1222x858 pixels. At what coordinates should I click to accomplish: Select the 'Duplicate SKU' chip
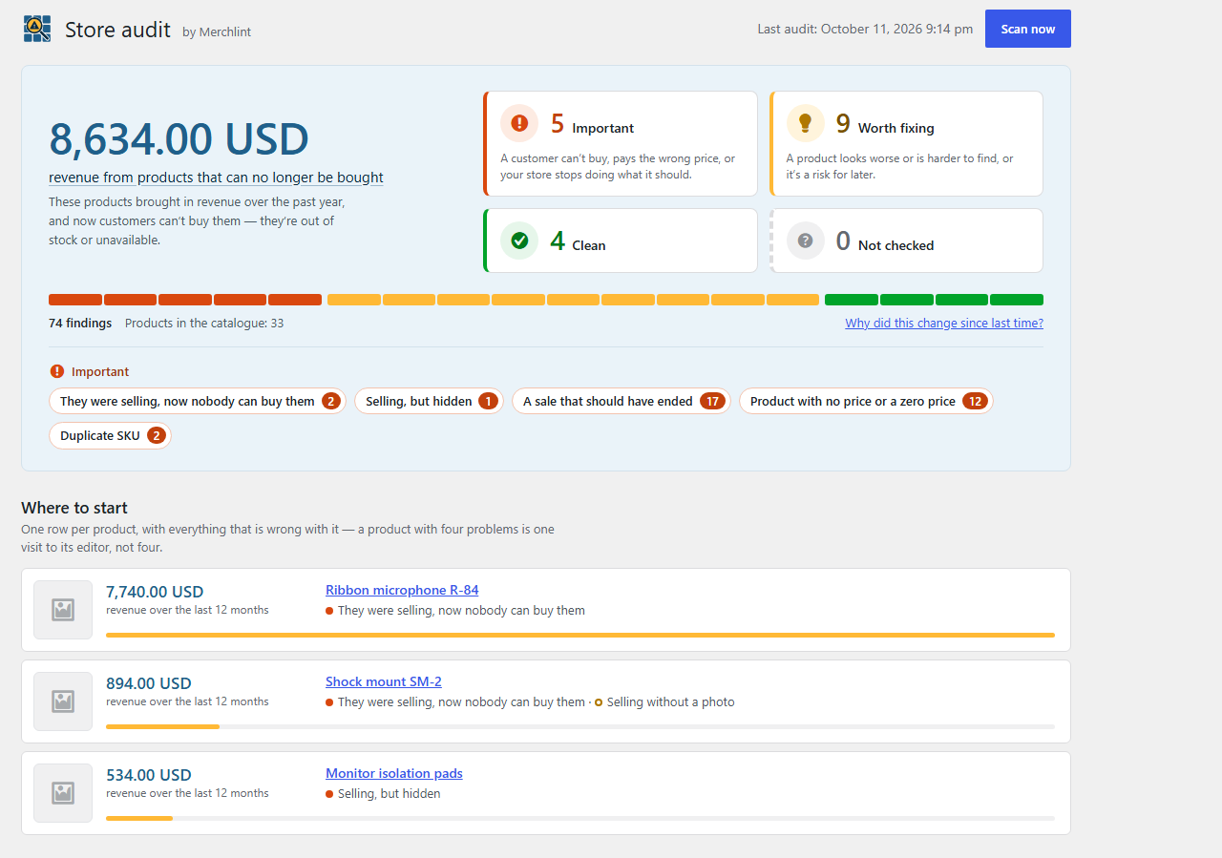click(110, 435)
